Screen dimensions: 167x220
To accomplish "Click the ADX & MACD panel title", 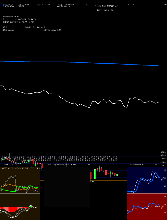I will tap(11, 165).
